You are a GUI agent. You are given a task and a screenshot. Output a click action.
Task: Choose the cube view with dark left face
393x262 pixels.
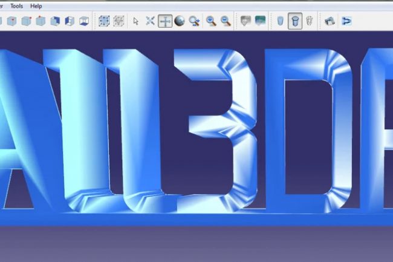(55, 21)
